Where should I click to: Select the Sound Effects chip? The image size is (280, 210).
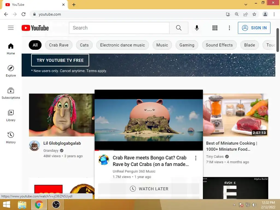[x=219, y=45]
